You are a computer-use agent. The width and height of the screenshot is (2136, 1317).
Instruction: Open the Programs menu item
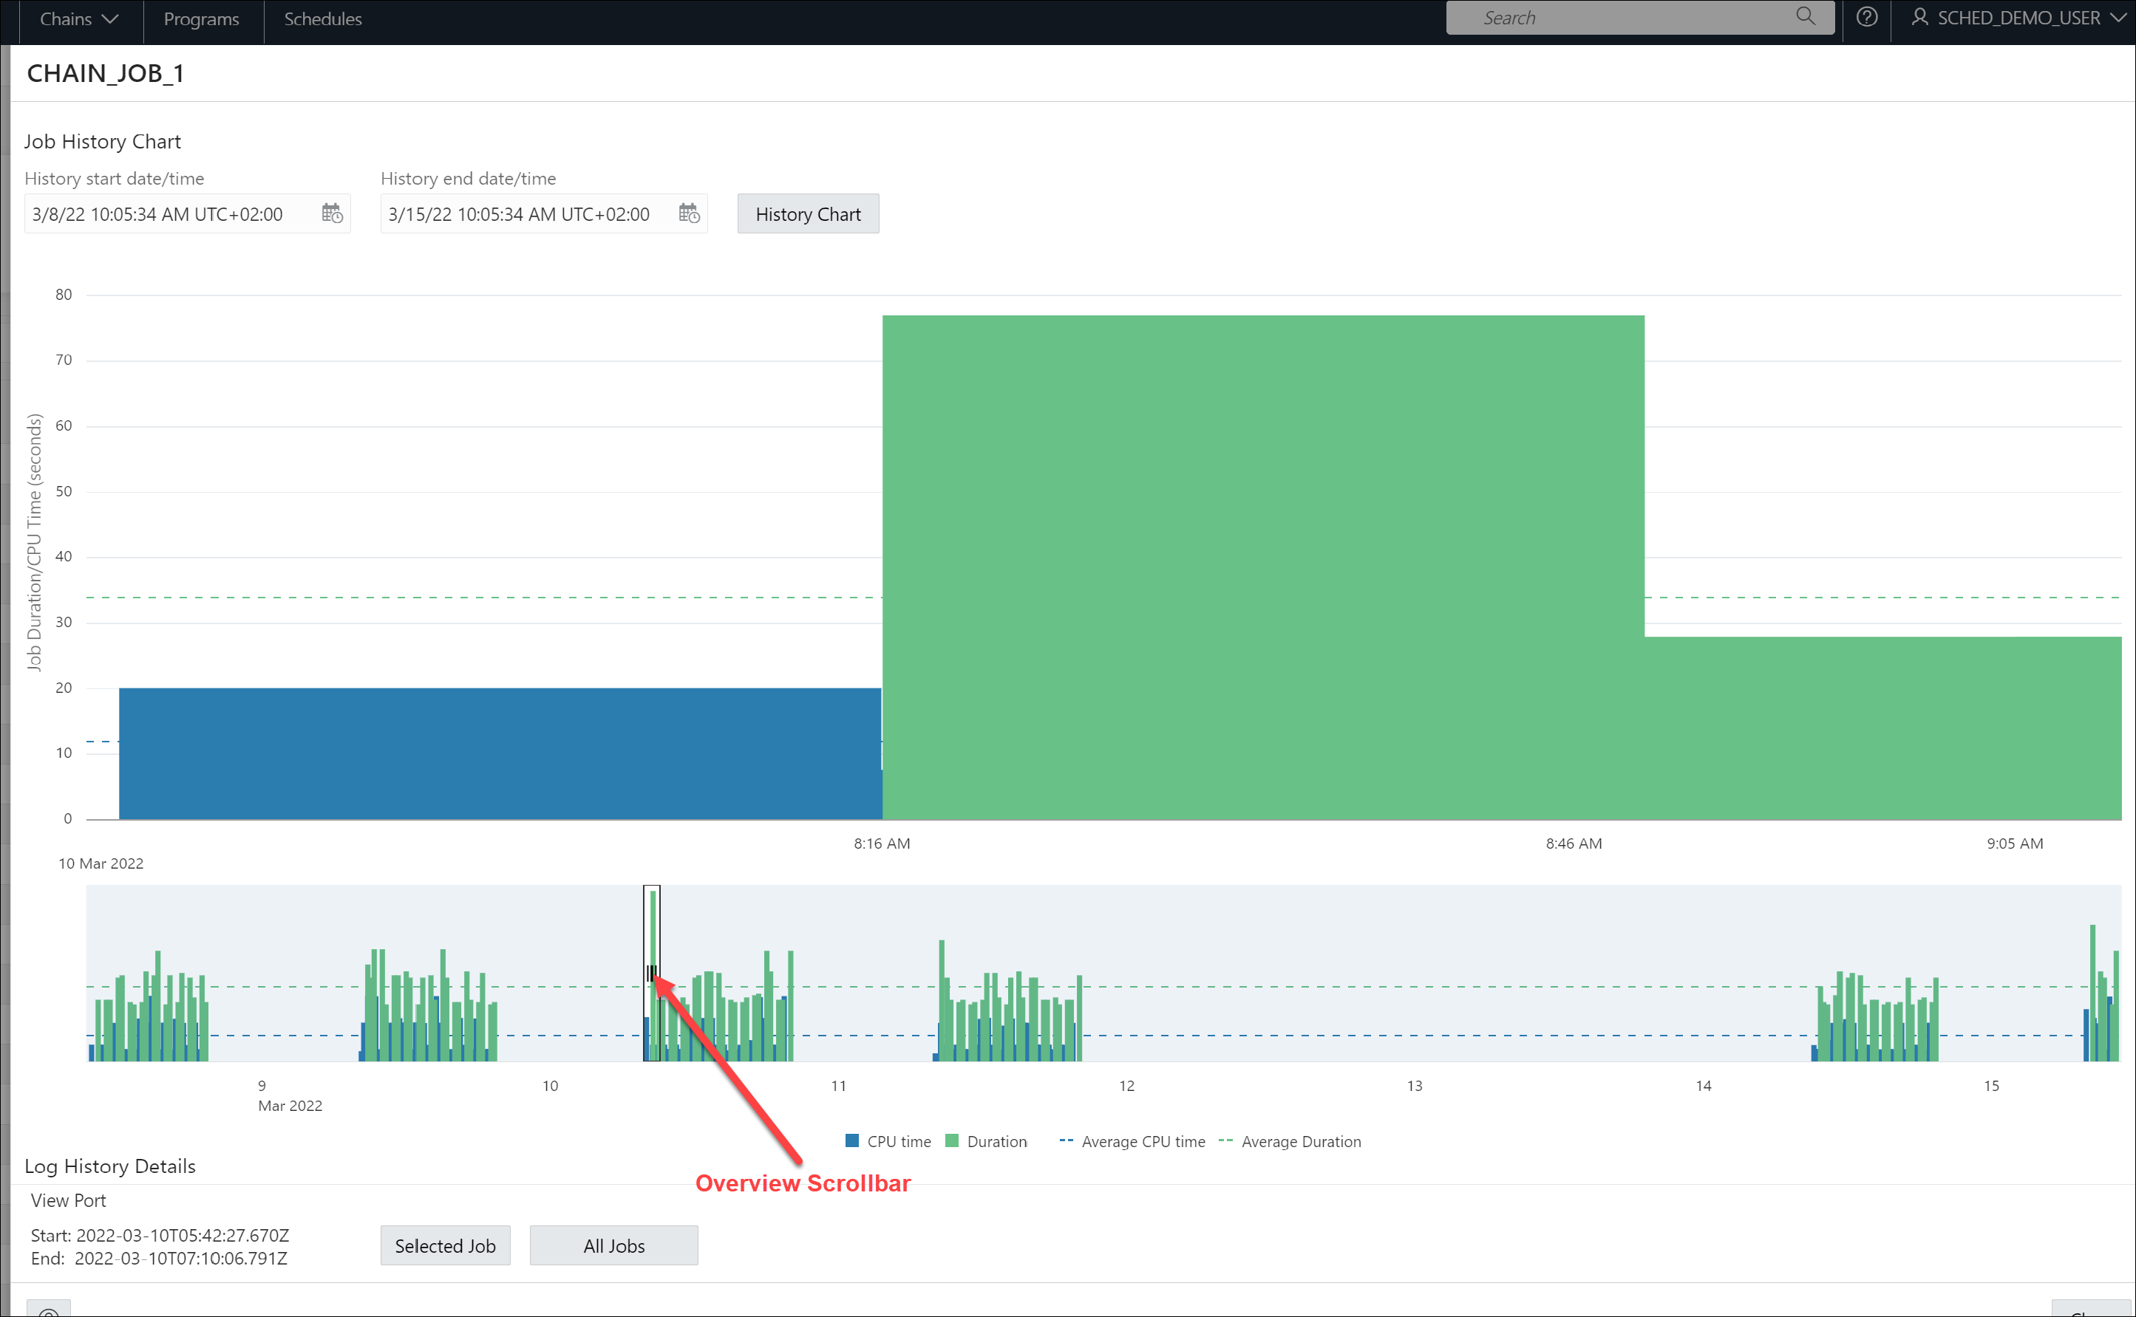coord(201,19)
